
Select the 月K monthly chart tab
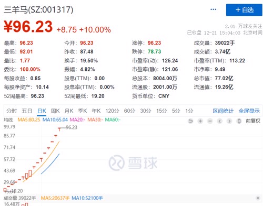tap(69, 111)
